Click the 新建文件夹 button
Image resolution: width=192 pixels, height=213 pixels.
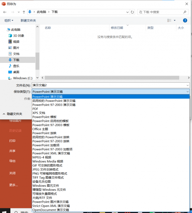point(28,21)
